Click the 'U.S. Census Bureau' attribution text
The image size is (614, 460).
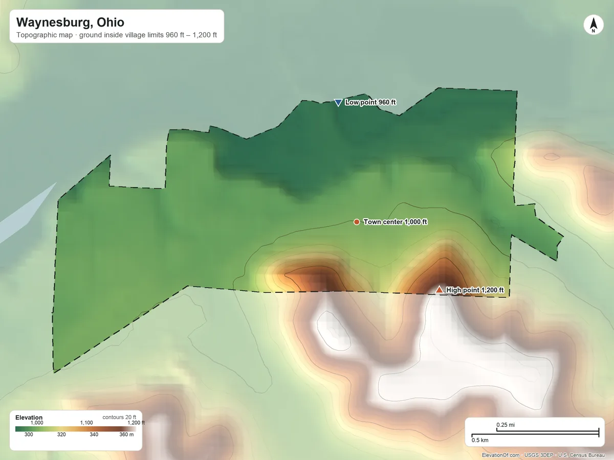[582, 455]
